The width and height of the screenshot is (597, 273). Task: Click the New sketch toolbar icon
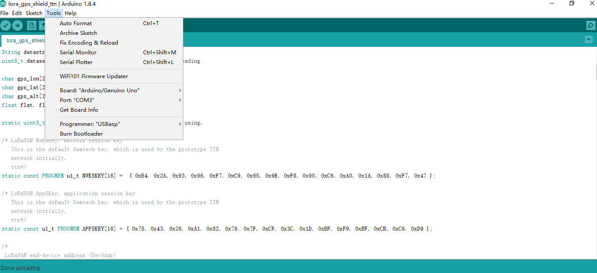32,26
